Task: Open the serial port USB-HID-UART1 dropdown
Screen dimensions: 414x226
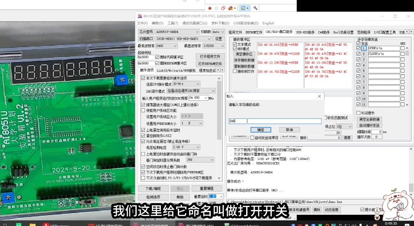Action: 183,39
